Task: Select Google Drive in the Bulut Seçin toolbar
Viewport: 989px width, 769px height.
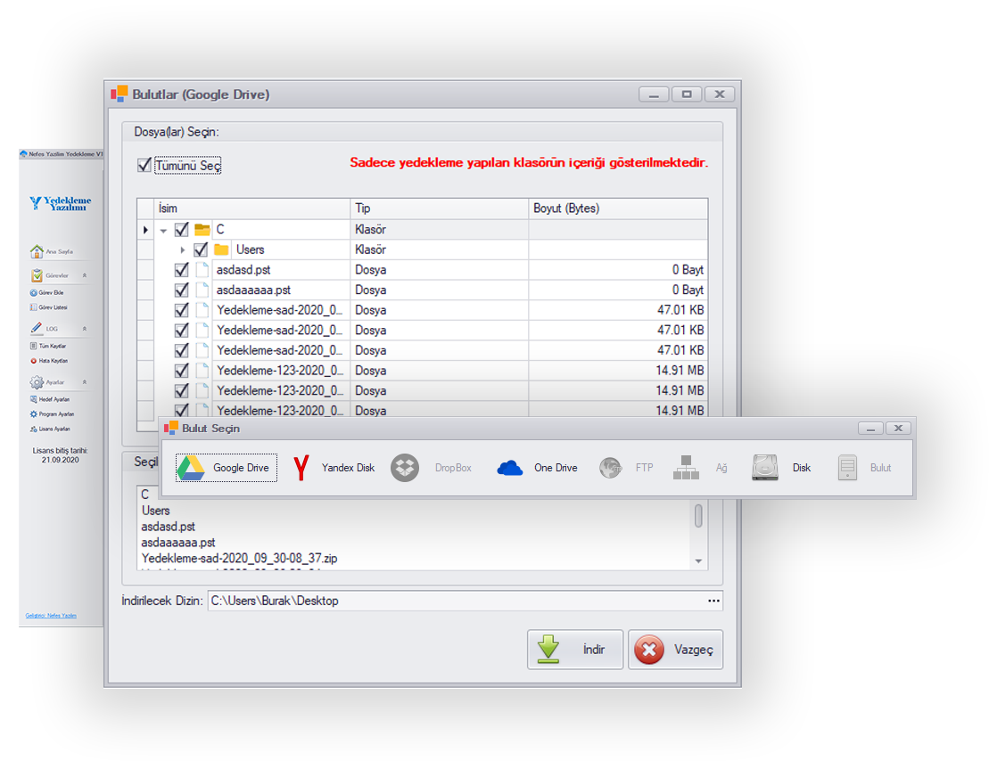Action: coord(227,466)
